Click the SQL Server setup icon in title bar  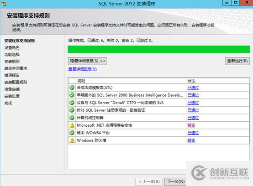tap(4, 4)
